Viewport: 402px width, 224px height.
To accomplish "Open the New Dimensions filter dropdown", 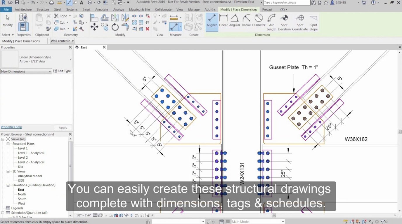I will click(x=26, y=71).
